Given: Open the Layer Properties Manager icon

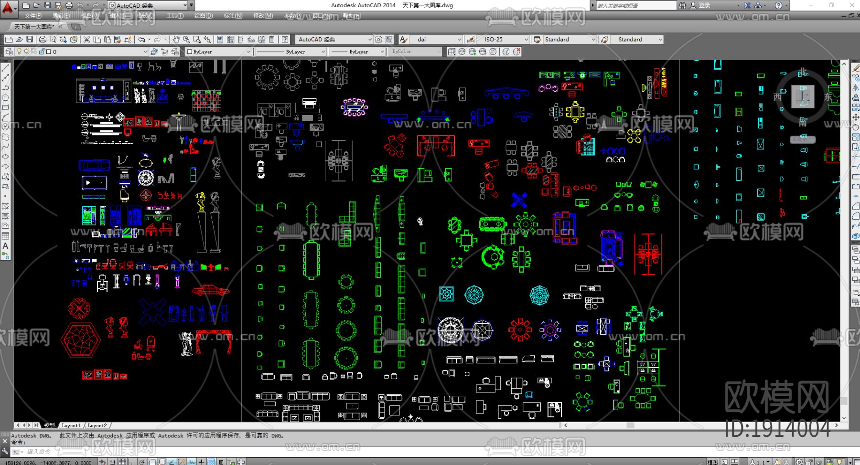Looking at the screenshot, I should pos(9,52).
